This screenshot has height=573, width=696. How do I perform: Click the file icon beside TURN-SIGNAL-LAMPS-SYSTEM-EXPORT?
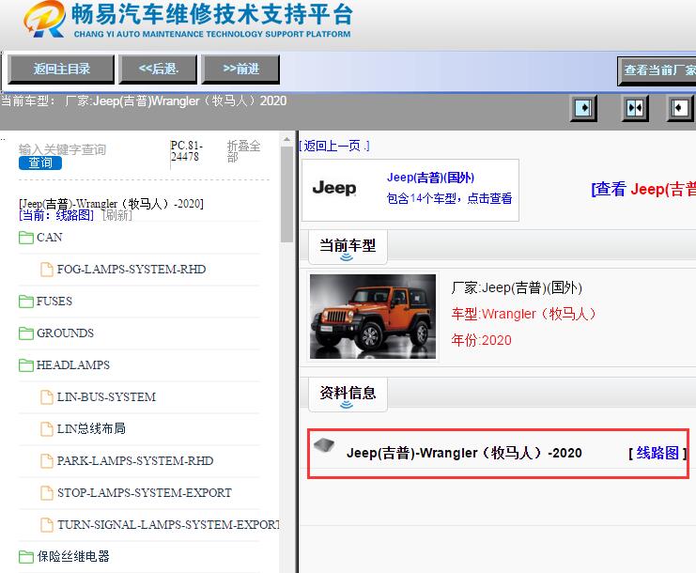pyautogui.click(x=47, y=525)
